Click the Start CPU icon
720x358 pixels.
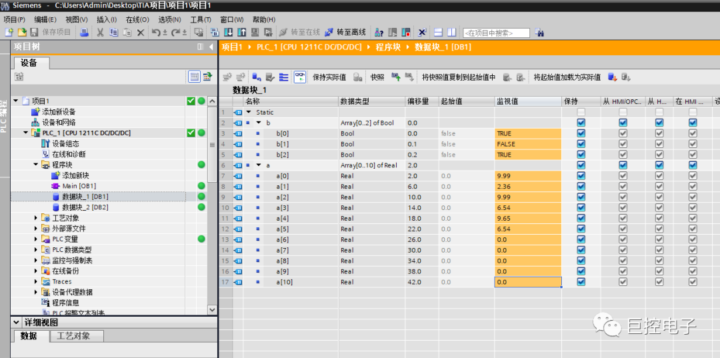[x=393, y=33]
